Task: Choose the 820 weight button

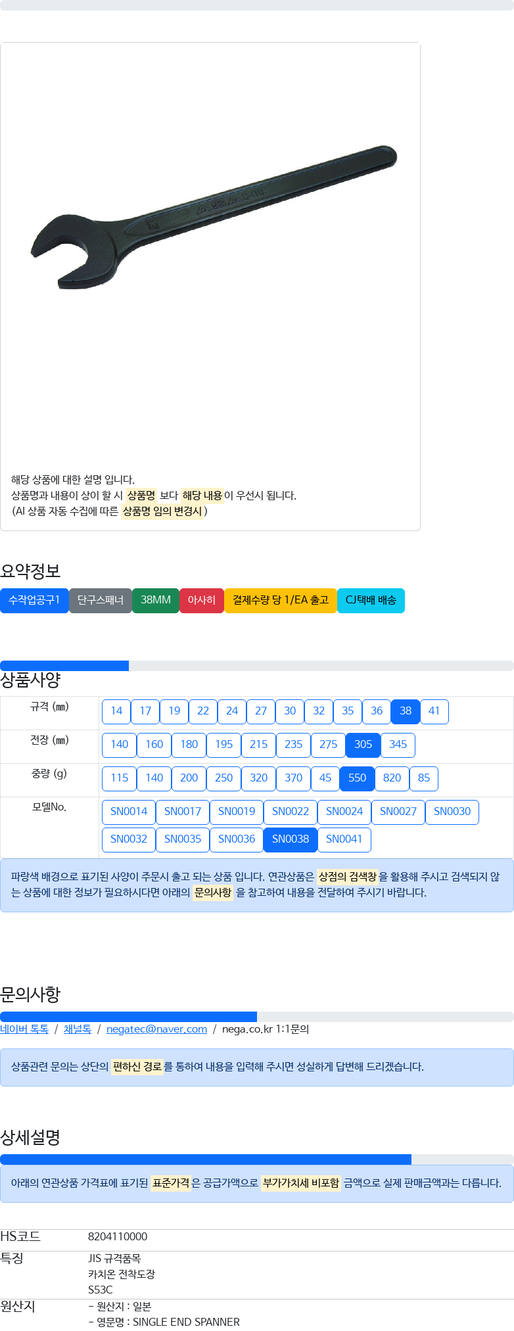Action: 392,778
